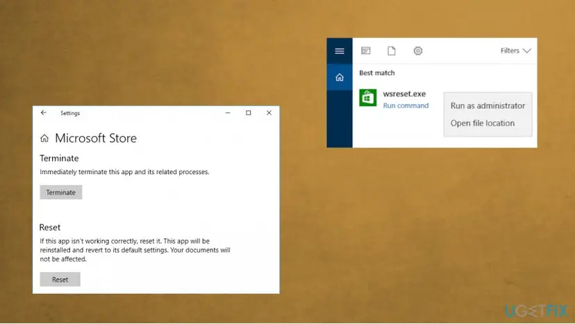
Task: Click the Settings window title text
Action: (70, 113)
